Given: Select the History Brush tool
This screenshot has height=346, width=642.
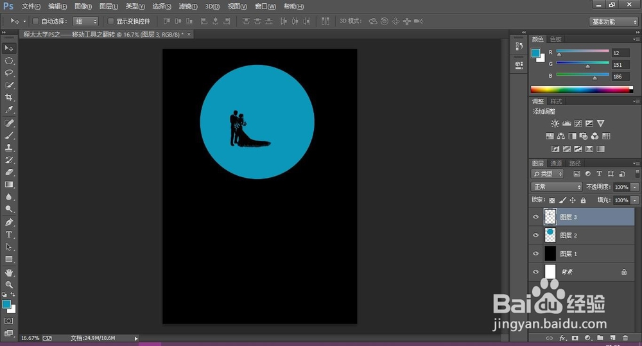Looking at the screenshot, I should tap(8, 160).
